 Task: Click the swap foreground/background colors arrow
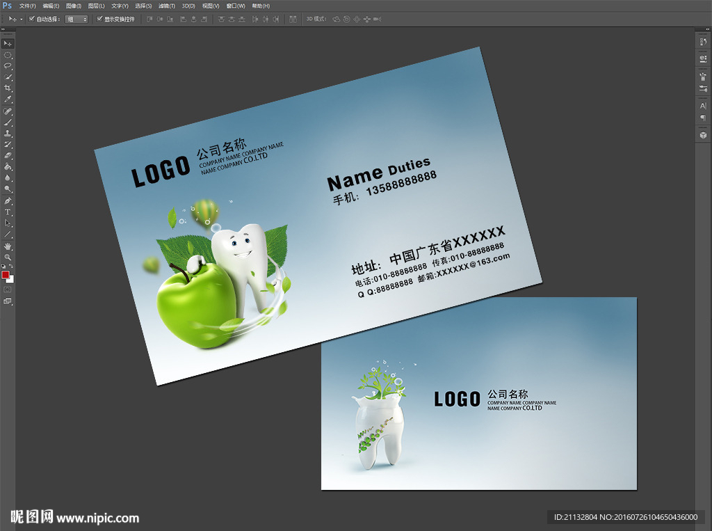pyautogui.click(x=11, y=267)
